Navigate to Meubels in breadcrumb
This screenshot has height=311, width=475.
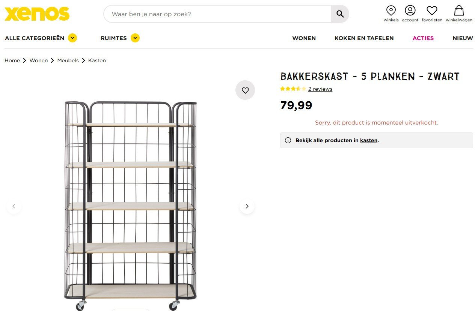68,60
